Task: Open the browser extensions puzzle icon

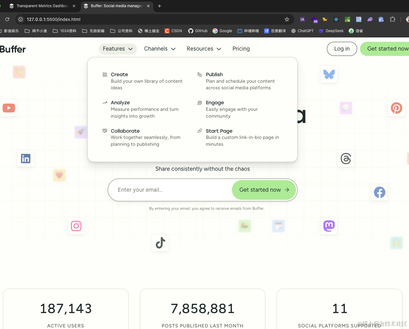Action: [392, 19]
